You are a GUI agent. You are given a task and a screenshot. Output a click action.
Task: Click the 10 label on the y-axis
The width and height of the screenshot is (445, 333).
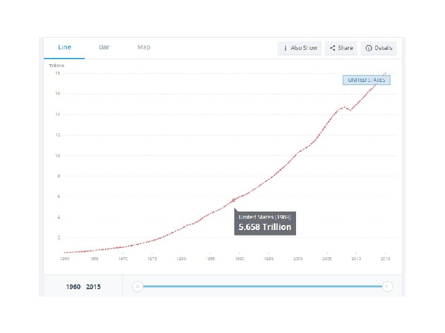57,155
